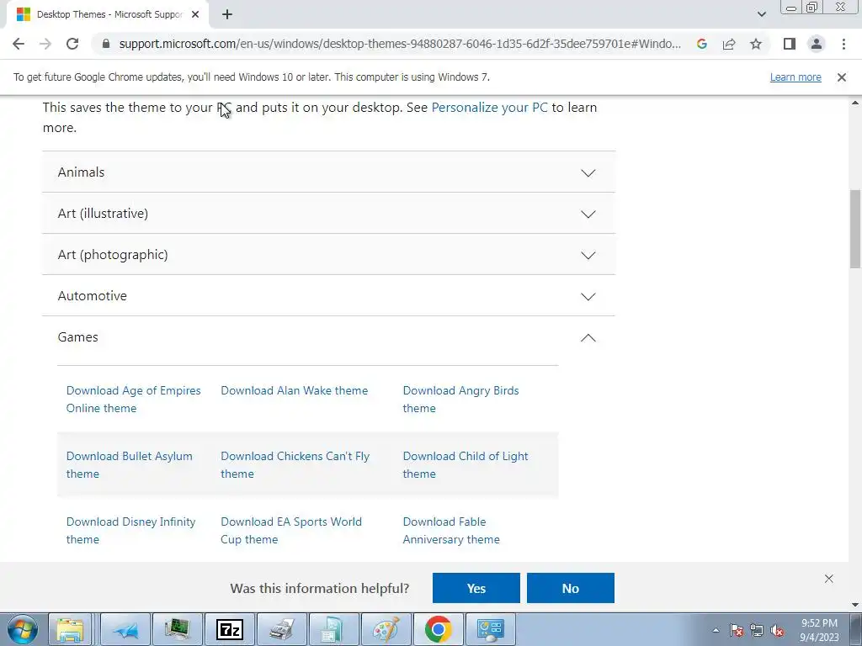The width and height of the screenshot is (862, 646).
Task: Reload the current page
Action: tap(72, 44)
